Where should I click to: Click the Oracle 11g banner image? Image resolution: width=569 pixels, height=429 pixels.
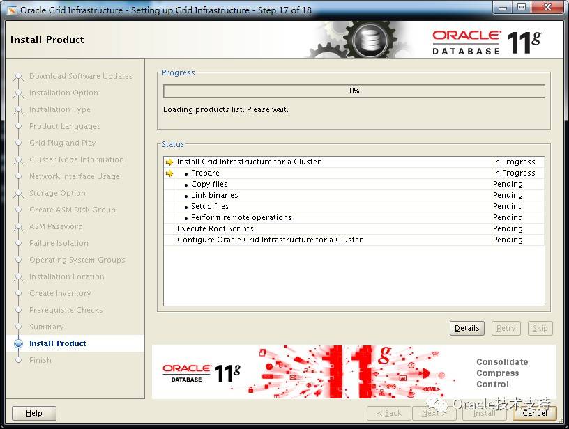point(354,372)
